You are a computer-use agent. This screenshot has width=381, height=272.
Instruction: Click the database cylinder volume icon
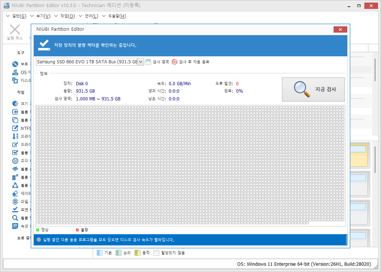point(15,177)
